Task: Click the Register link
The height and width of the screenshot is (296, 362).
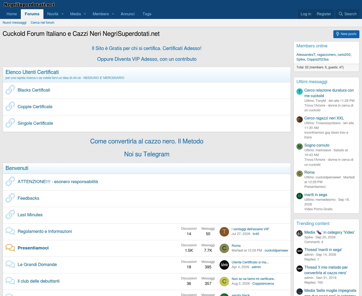Action: 324,14
